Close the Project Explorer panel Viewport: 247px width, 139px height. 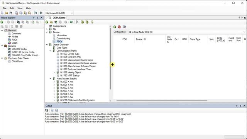click(x=41, y=18)
